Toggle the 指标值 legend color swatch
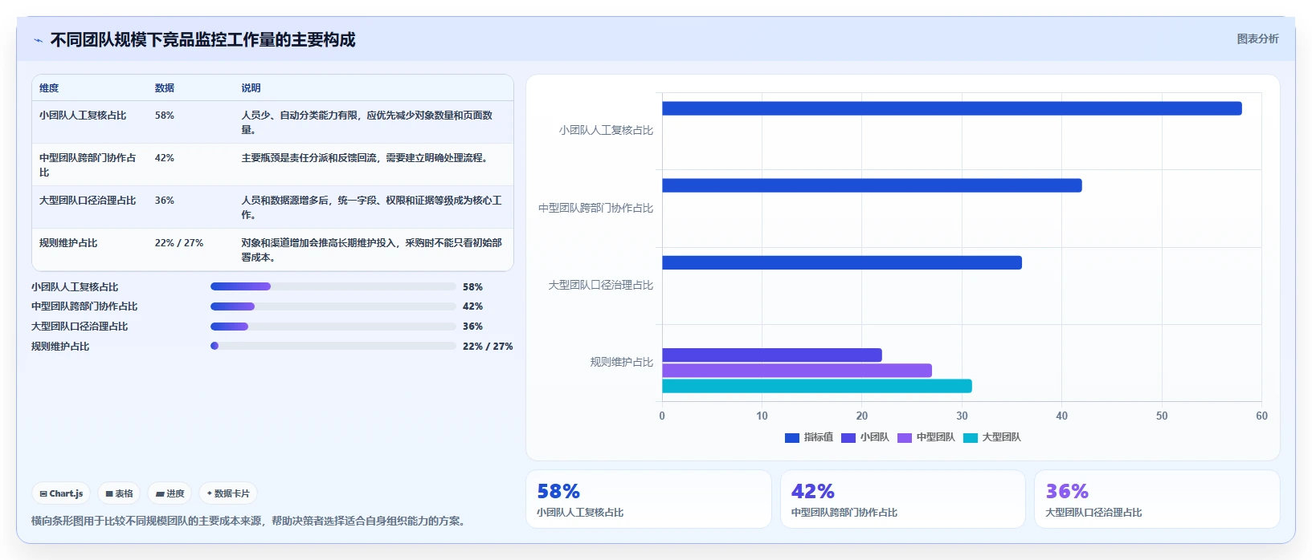The height and width of the screenshot is (560, 1312). pyautogui.click(x=792, y=437)
